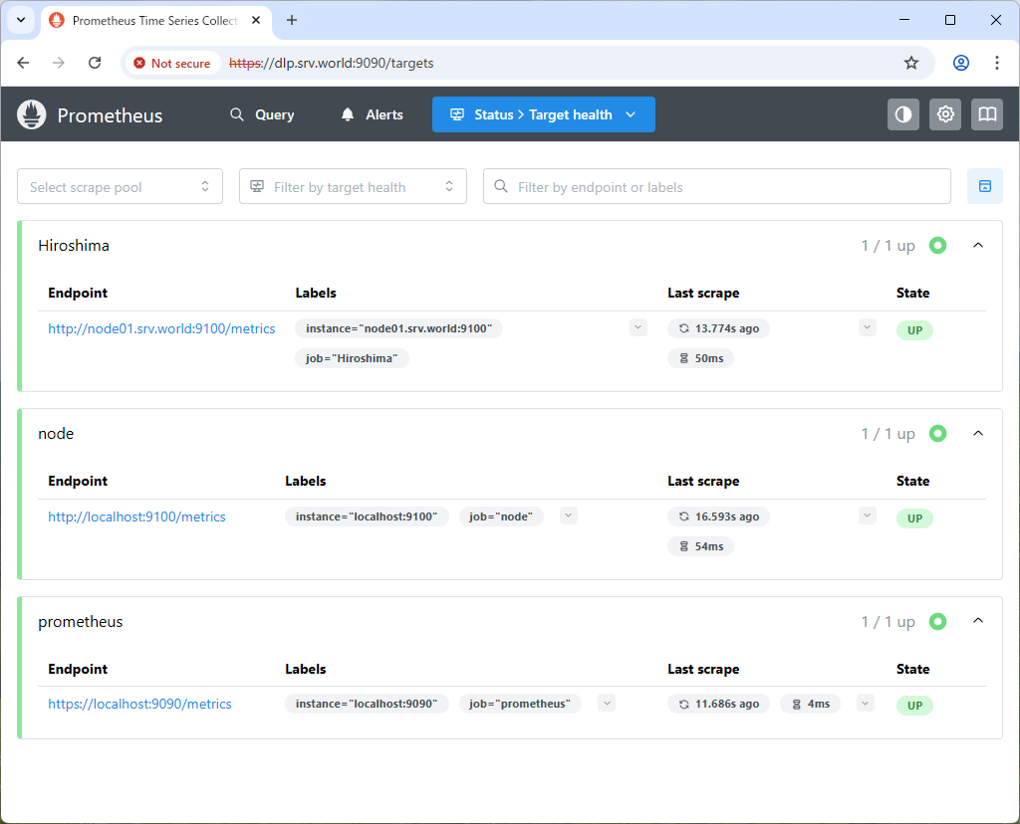The width and height of the screenshot is (1020, 824).
Task: Open the Chrome three-dot menu
Action: [x=996, y=63]
